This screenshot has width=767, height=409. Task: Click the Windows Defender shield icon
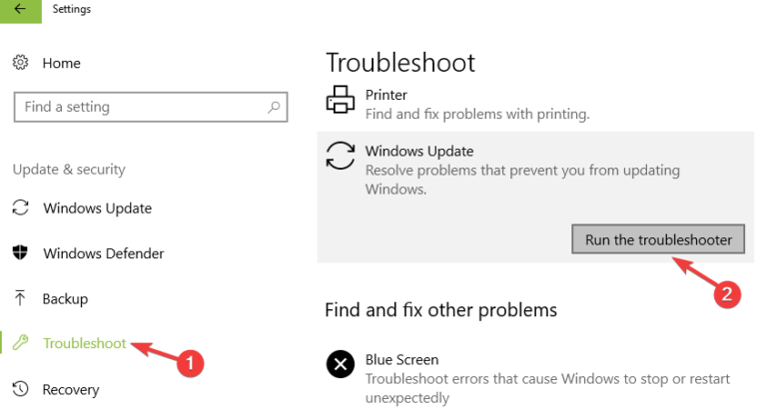21,253
